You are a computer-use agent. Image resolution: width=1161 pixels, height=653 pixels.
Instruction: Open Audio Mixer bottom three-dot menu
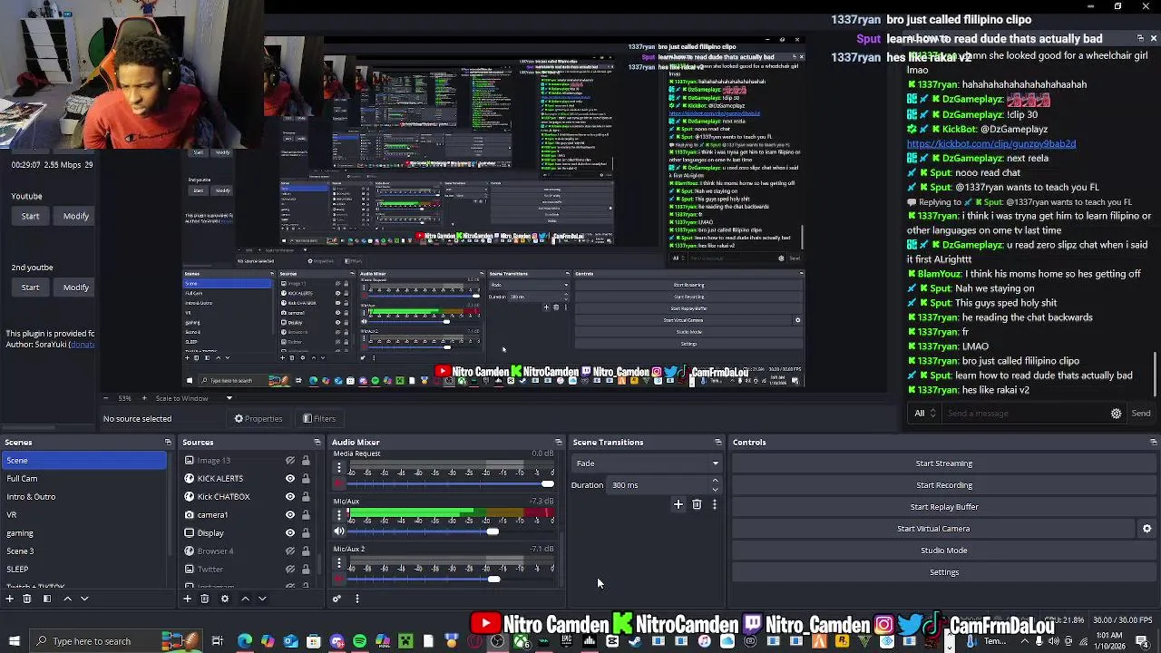pyautogui.click(x=356, y=599)
